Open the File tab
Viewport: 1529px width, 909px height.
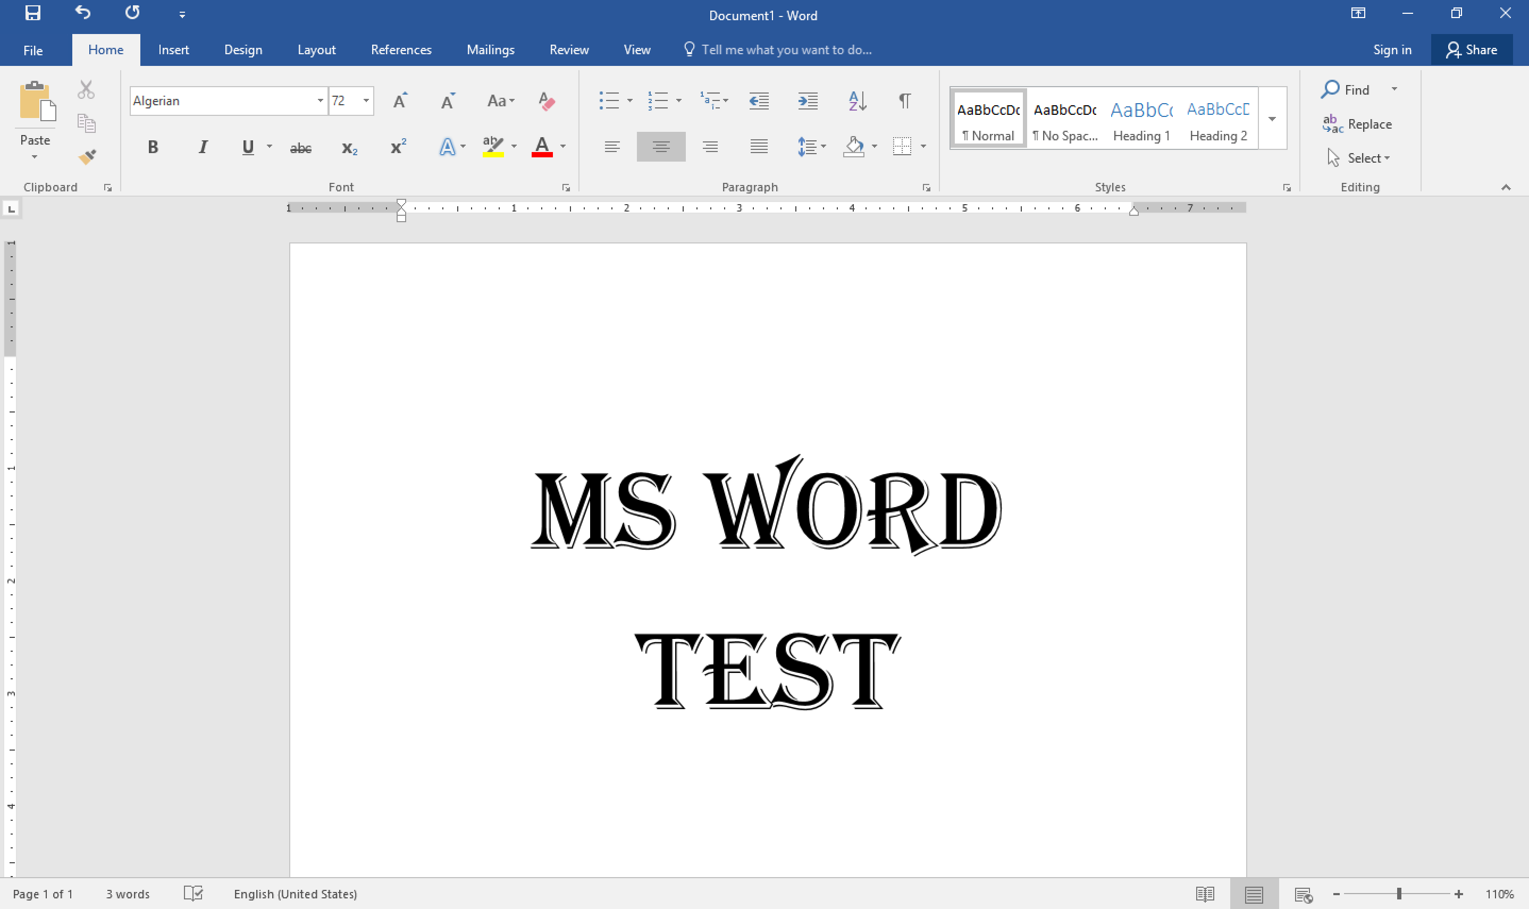(x=33, y=50)
